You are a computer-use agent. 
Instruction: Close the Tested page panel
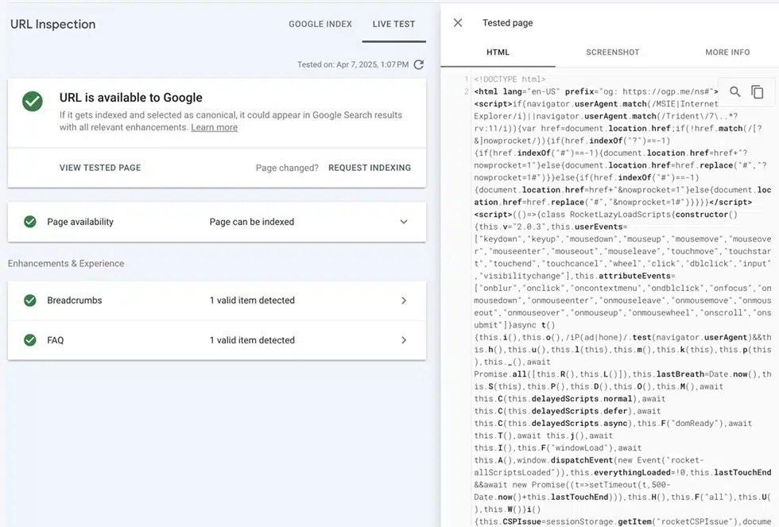pyautogui.click(x=458, y=23)
